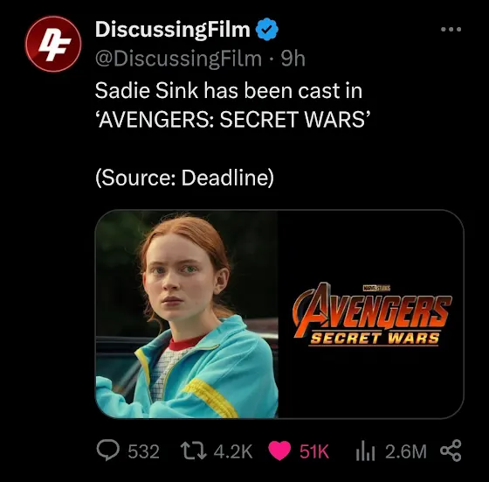Toggle the pink heart like icon
The height and width of the screenshot is (482, 489).
(279, 451)
